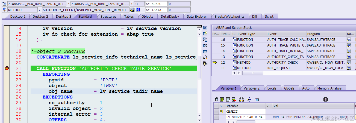Select the row selector beside LV_SERVICE_TADIR_NA variable

tap(216, 117)
